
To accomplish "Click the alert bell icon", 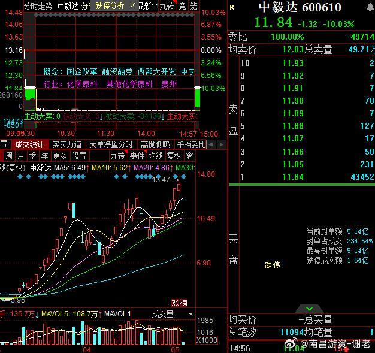I will (370, 7).
